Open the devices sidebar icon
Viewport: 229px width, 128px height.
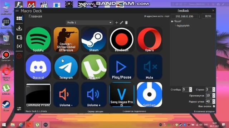[x=19, y=37]
